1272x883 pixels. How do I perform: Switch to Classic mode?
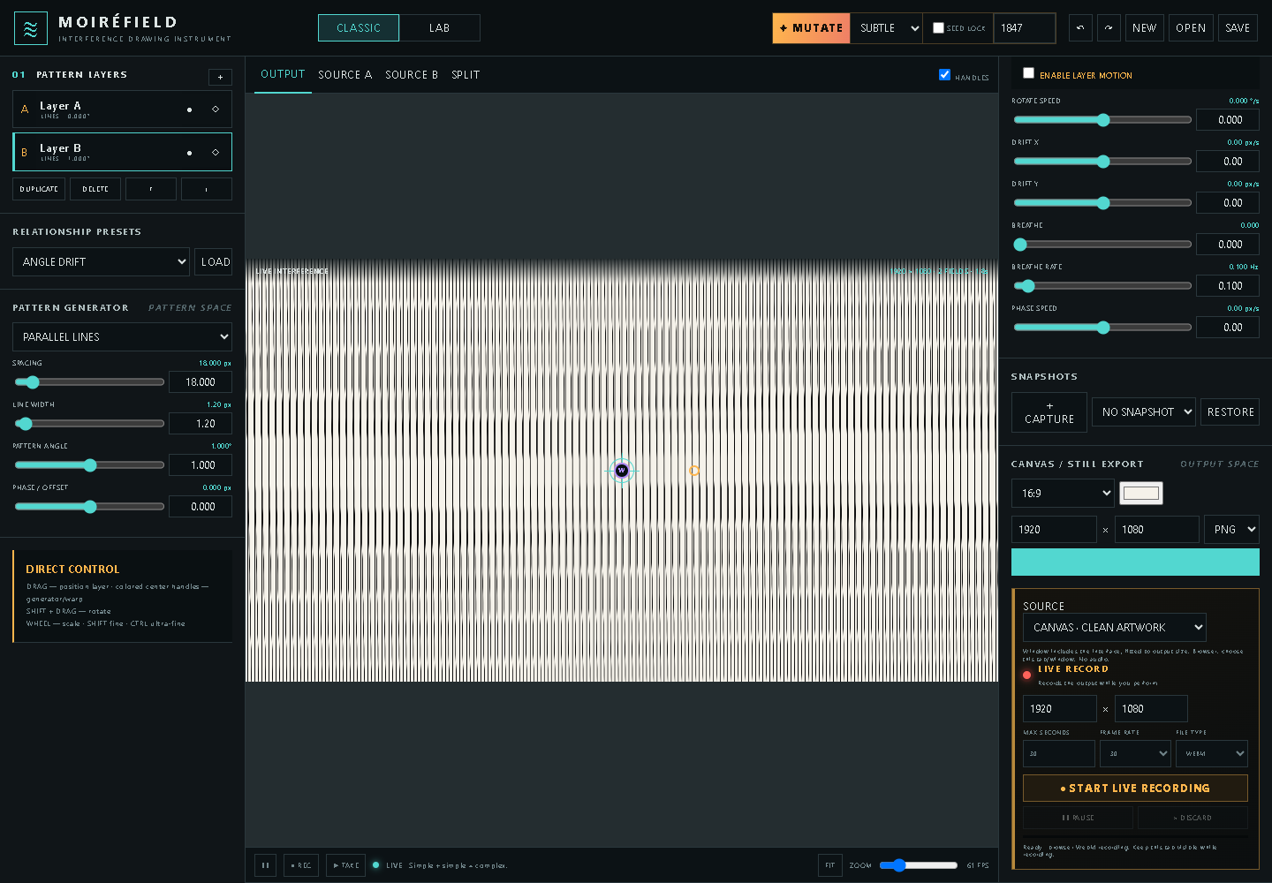coord(359,28)
